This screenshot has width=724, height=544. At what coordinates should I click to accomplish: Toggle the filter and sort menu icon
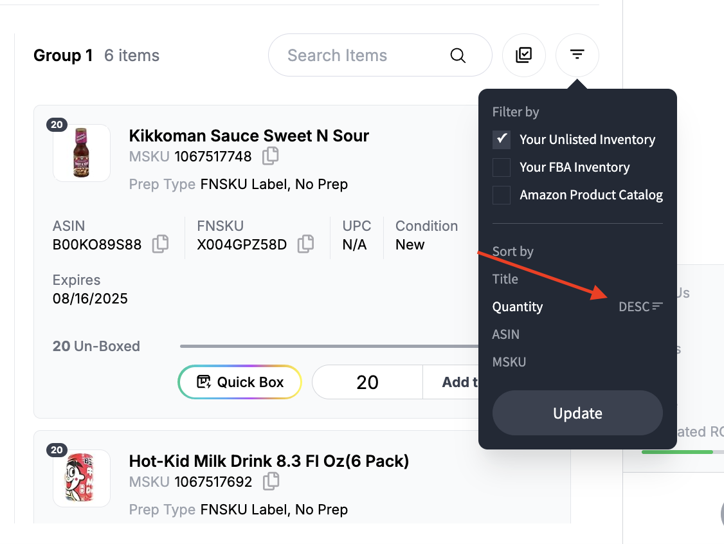[577, 55]
